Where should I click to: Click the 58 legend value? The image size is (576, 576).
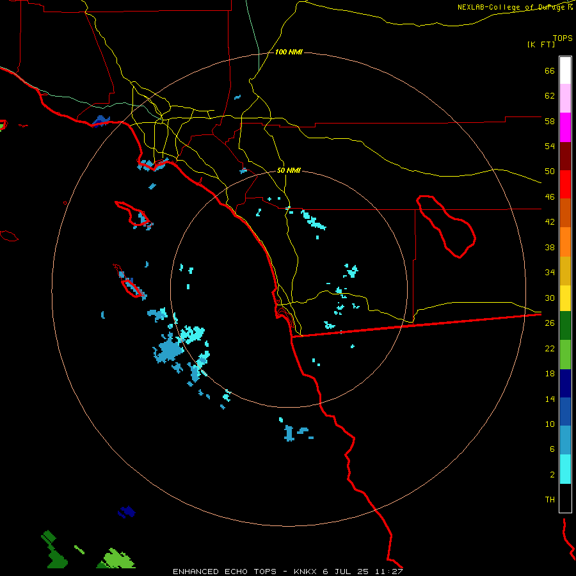tap(550, 121)
